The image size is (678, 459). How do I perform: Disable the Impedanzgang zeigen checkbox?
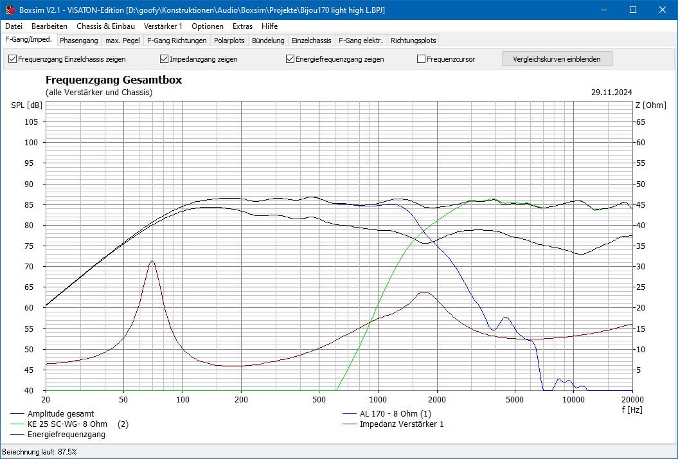click(x=165, y=59)
